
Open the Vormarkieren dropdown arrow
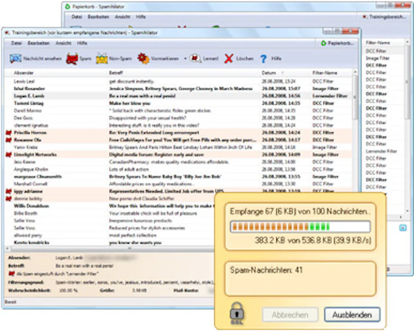(x=185, y=59)
